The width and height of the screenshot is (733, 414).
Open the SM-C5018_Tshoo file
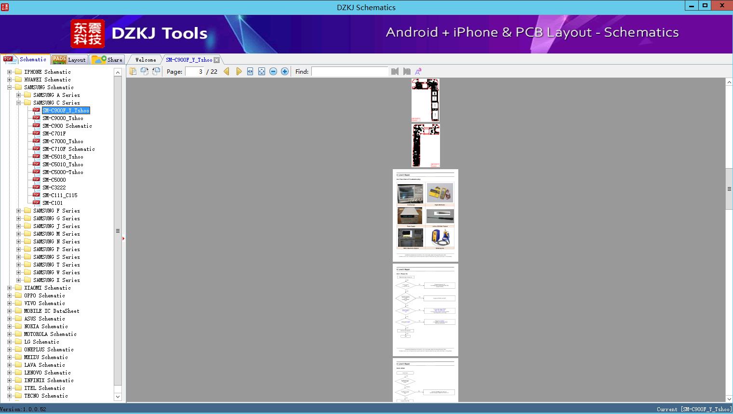coord(63,157)
